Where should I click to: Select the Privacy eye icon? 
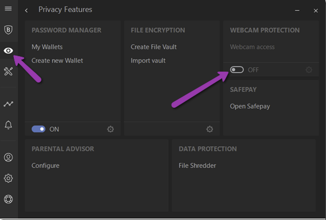(8, 50)
